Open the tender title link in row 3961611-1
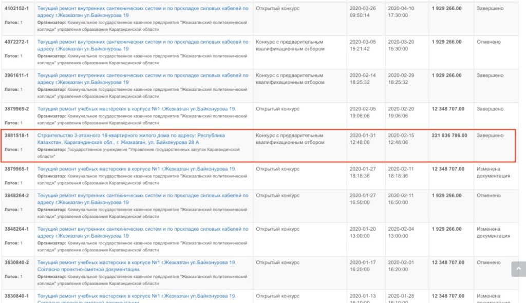Viewport: 526px width, 303px height. point(143,79)
